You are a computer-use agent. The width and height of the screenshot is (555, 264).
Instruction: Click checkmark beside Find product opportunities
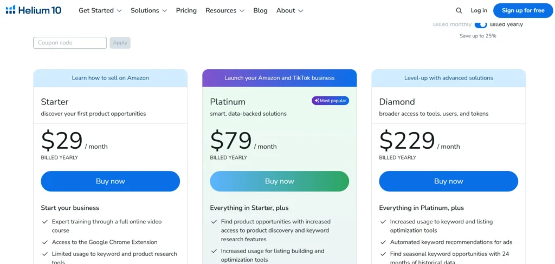[x=214, y=222]
